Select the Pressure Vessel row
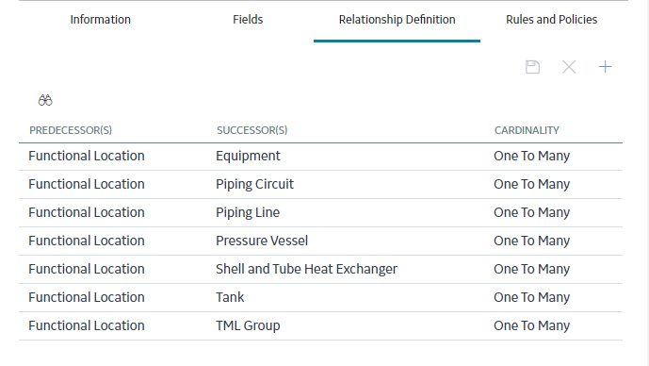The height and width of the screenshot is (366, 649). click(x=321, y=241)
